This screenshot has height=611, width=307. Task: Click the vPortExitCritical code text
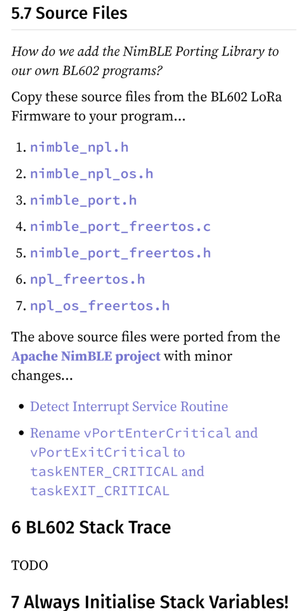click(x=100, y=452)
